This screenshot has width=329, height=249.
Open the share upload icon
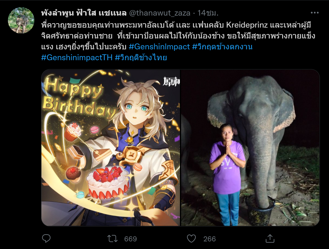(270, 238)
